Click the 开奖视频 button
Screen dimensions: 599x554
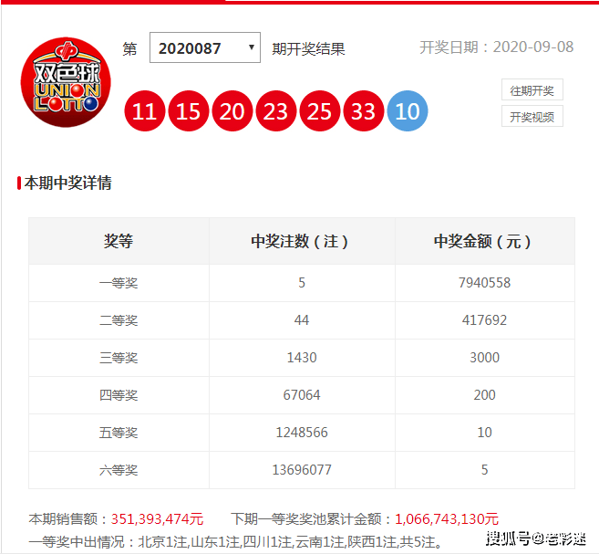point(532,116)
